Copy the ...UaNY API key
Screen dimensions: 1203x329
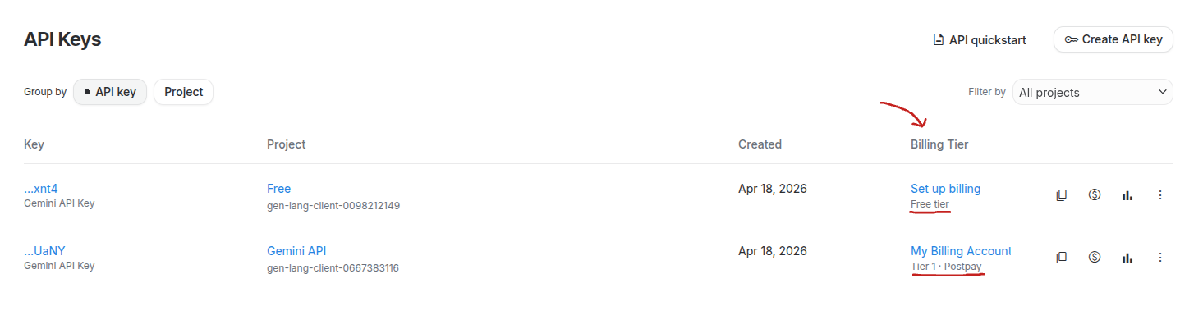[x=1061, y=258]
